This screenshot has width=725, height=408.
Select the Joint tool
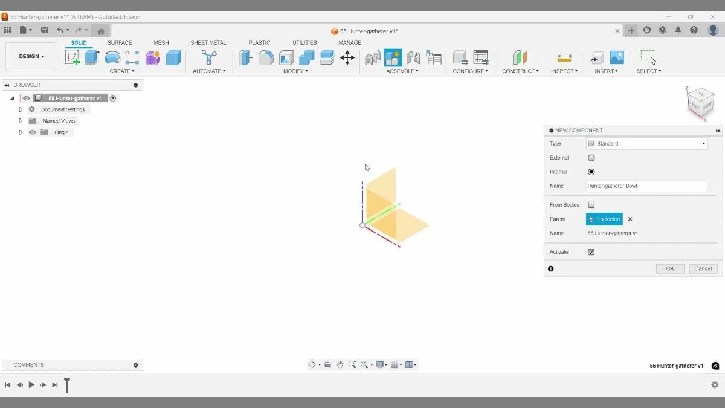[413, 57]
